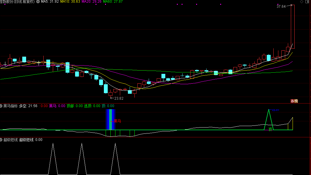
Task: Click the 涨榜 badge at the chart's bottom-right
Action: 294,101
